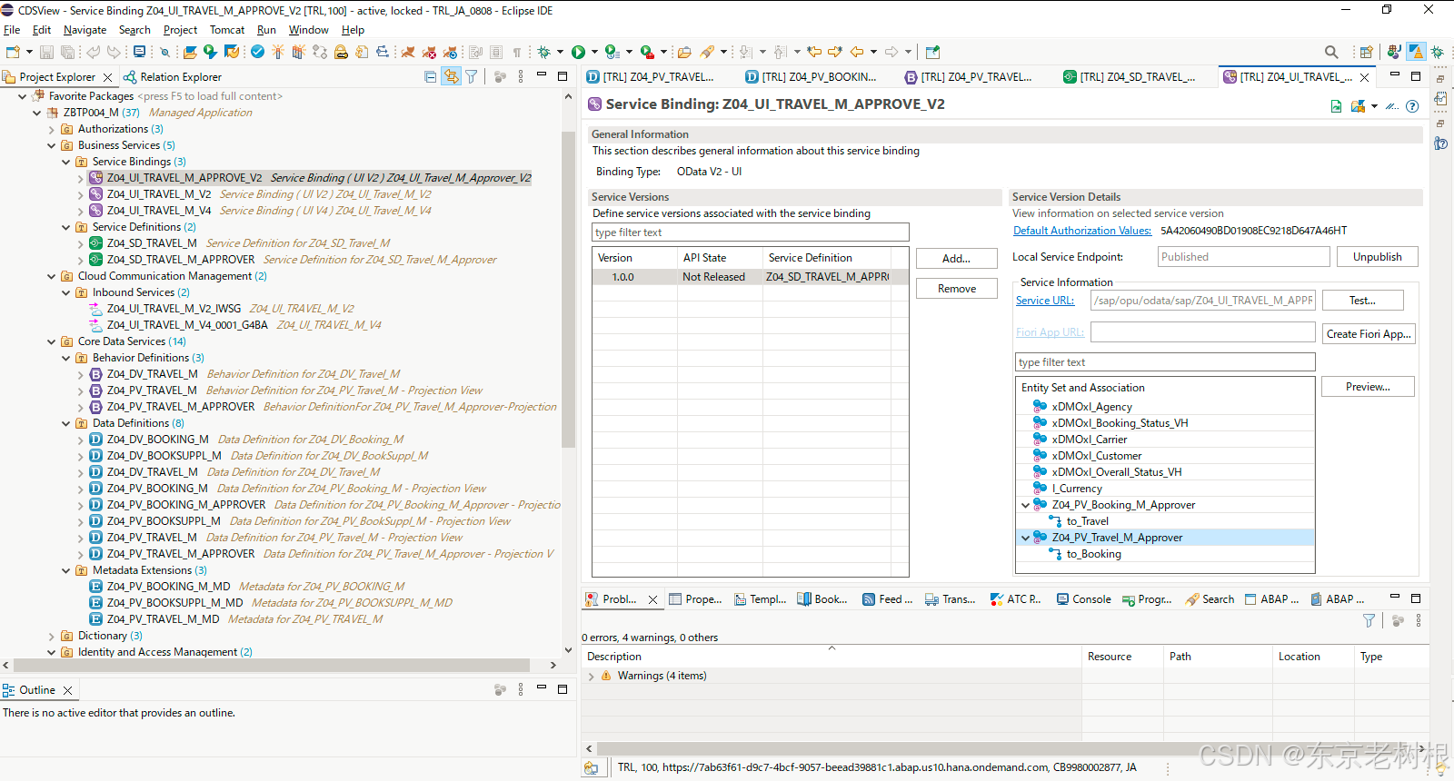Image resolution: width=1454 pixels, height=781 pixels.
Task: Open the ATC Problems bottom tab
Action: [1015, 599]
